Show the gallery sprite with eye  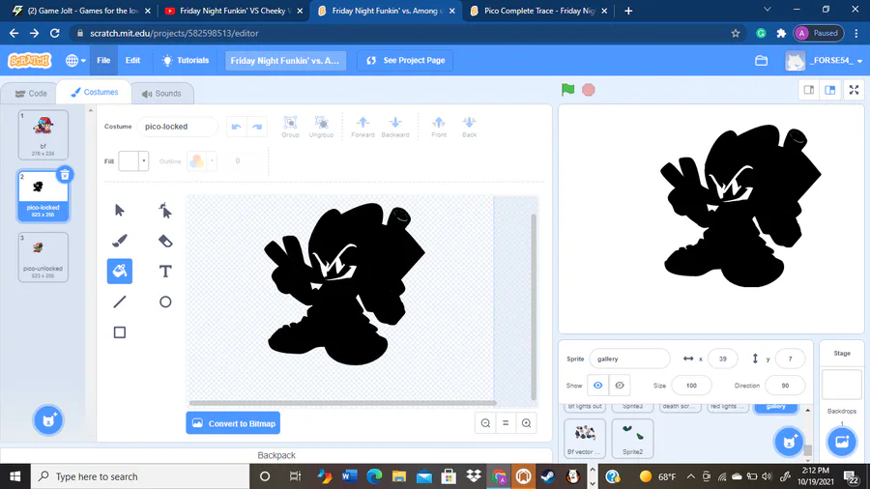597,386
